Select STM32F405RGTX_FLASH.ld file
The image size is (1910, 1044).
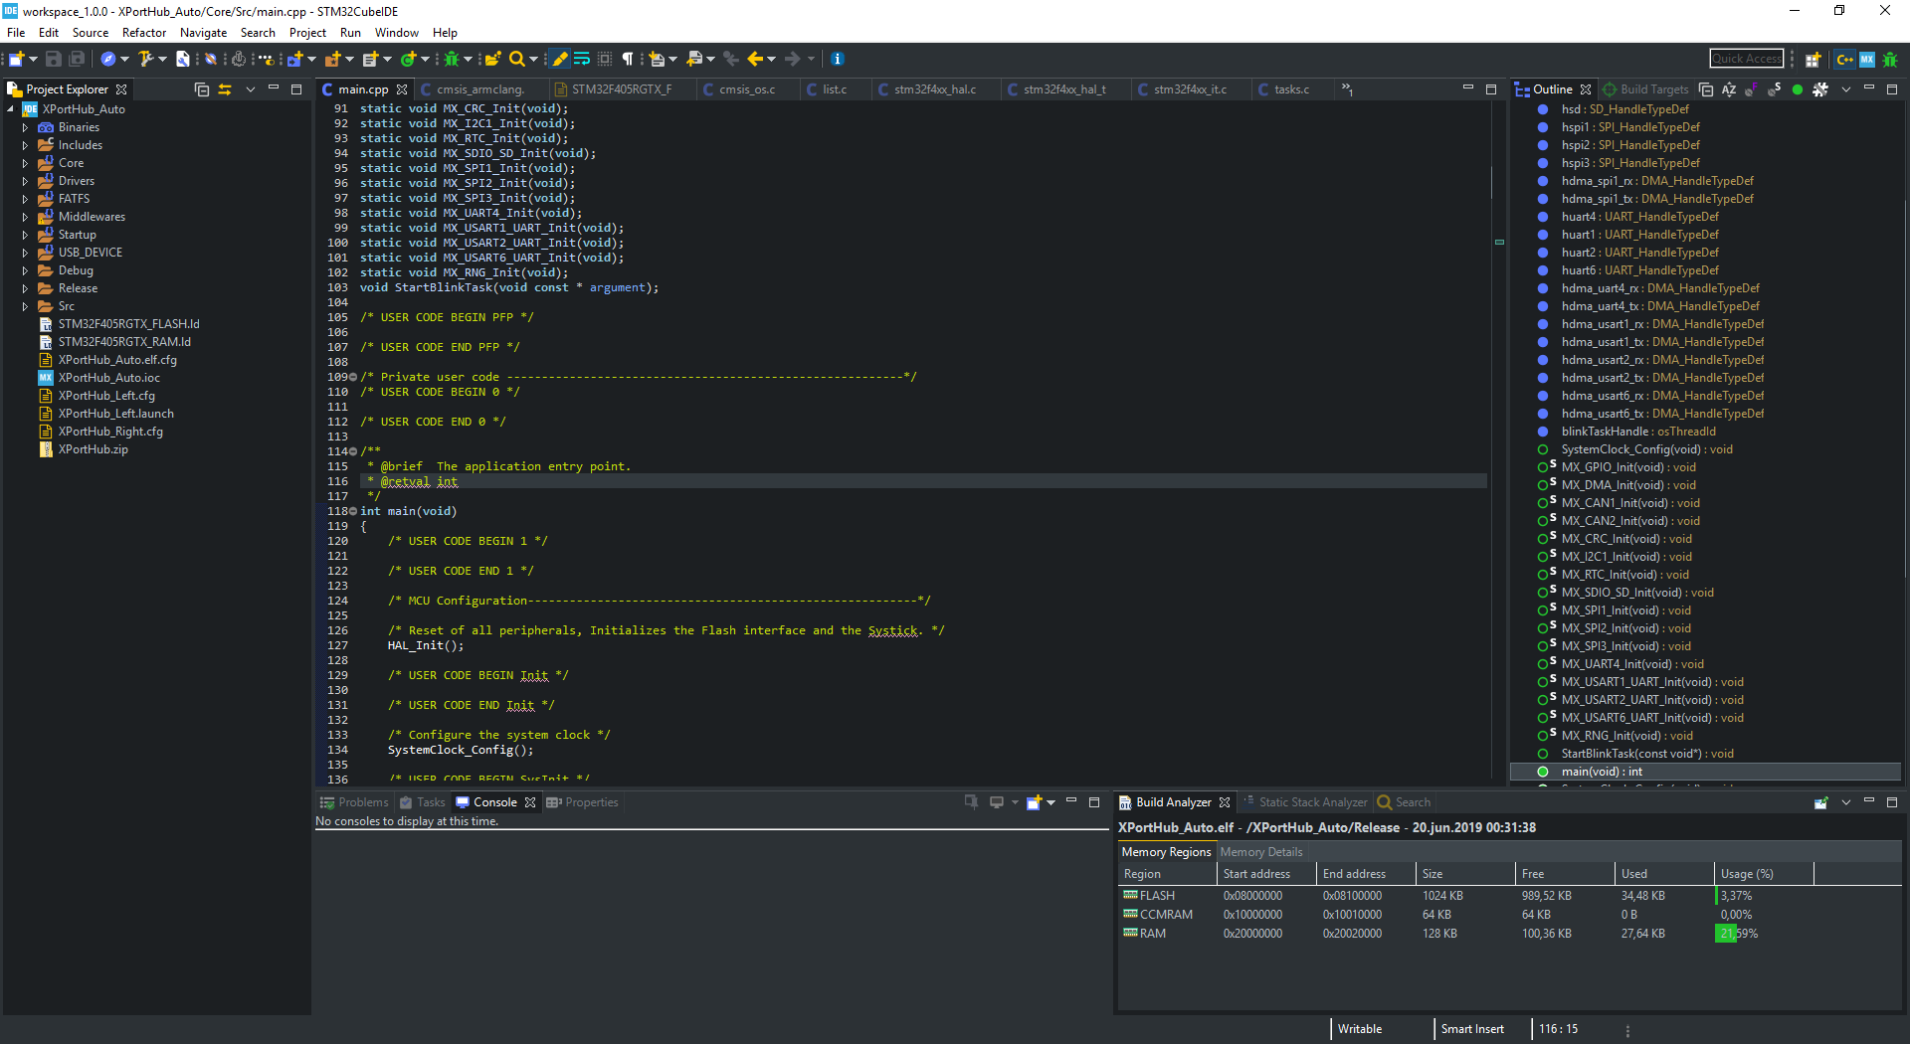point(128,324)
